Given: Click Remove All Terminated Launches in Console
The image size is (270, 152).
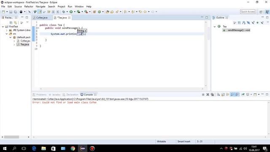Looking at the screenshot, I should click(x=212, y=95).
